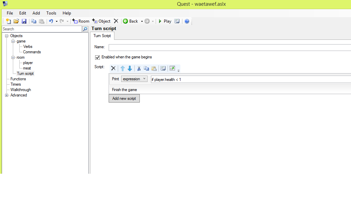The height and width of the screenshot is (199, 351).
Task: Collapse the room node in the tree
Action: 13,58
